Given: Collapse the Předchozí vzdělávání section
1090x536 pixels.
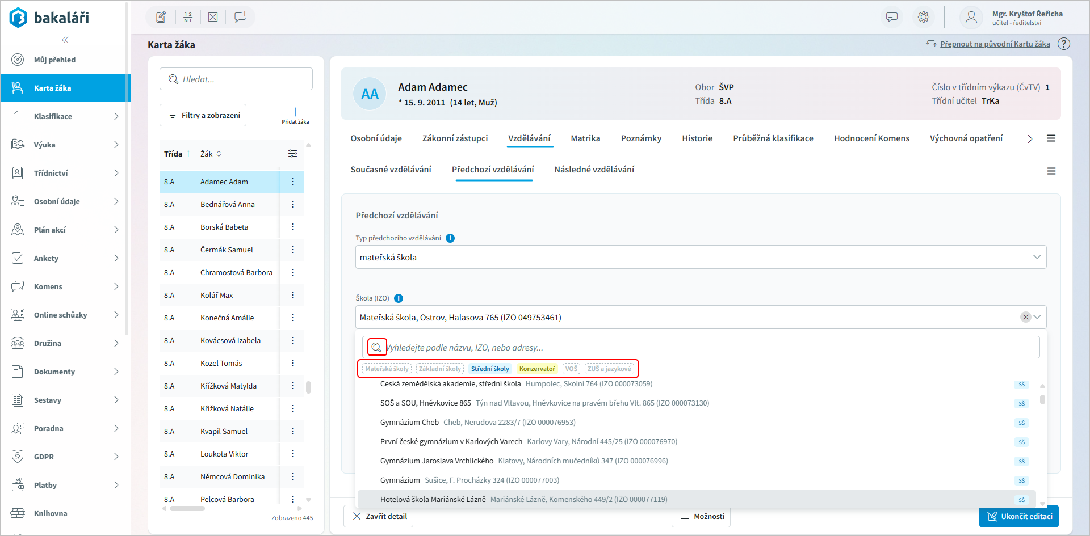Looking at the screenshot, I should (x=1037, y=214).
